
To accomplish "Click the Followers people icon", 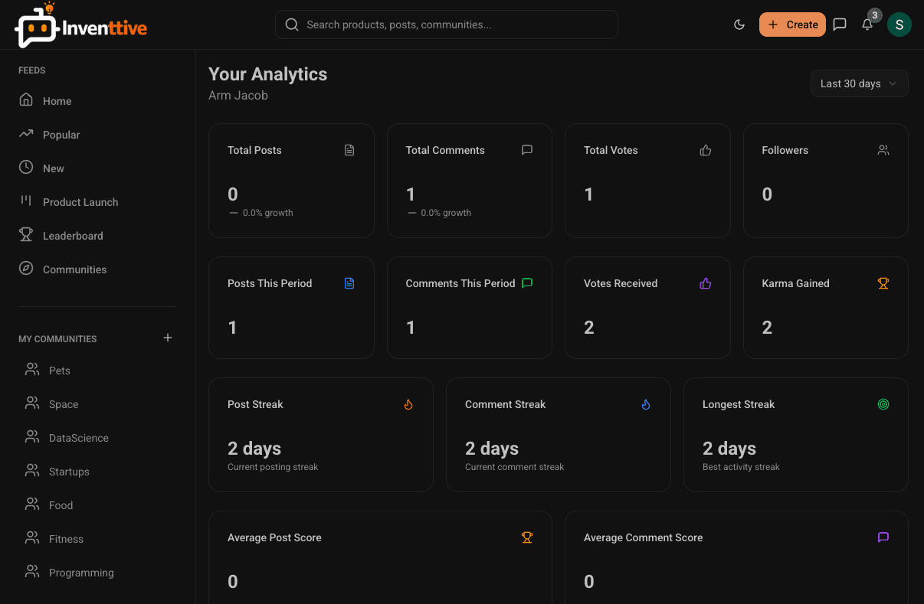I will pos(883,150).
